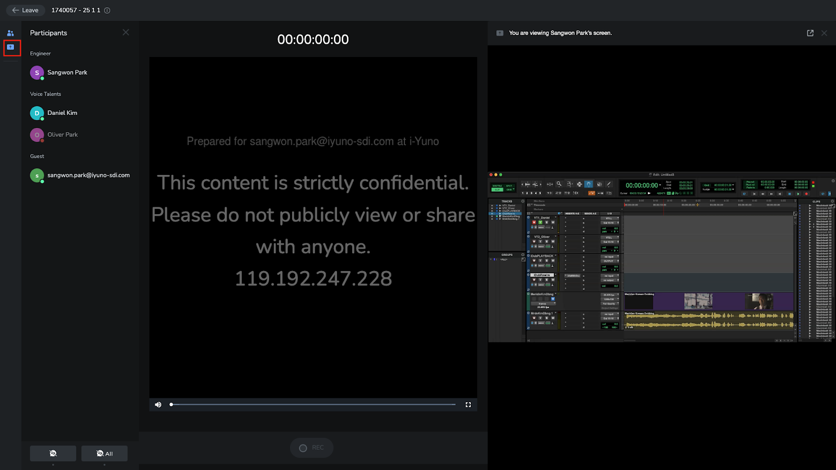Toggle the camera-off button left of All

tap(53, 453)
